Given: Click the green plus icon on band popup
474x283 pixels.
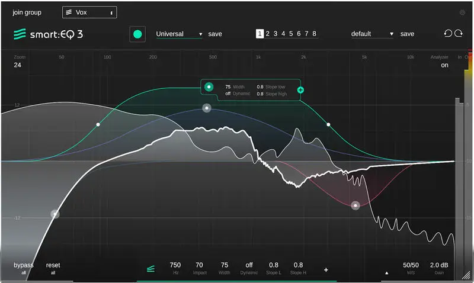Looking at the screenshot, I should coord(300,90).
